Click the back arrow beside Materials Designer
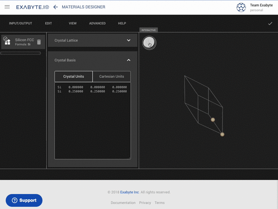Image resolution: width=278 pixels, height=209 pixels. [56, 7]
